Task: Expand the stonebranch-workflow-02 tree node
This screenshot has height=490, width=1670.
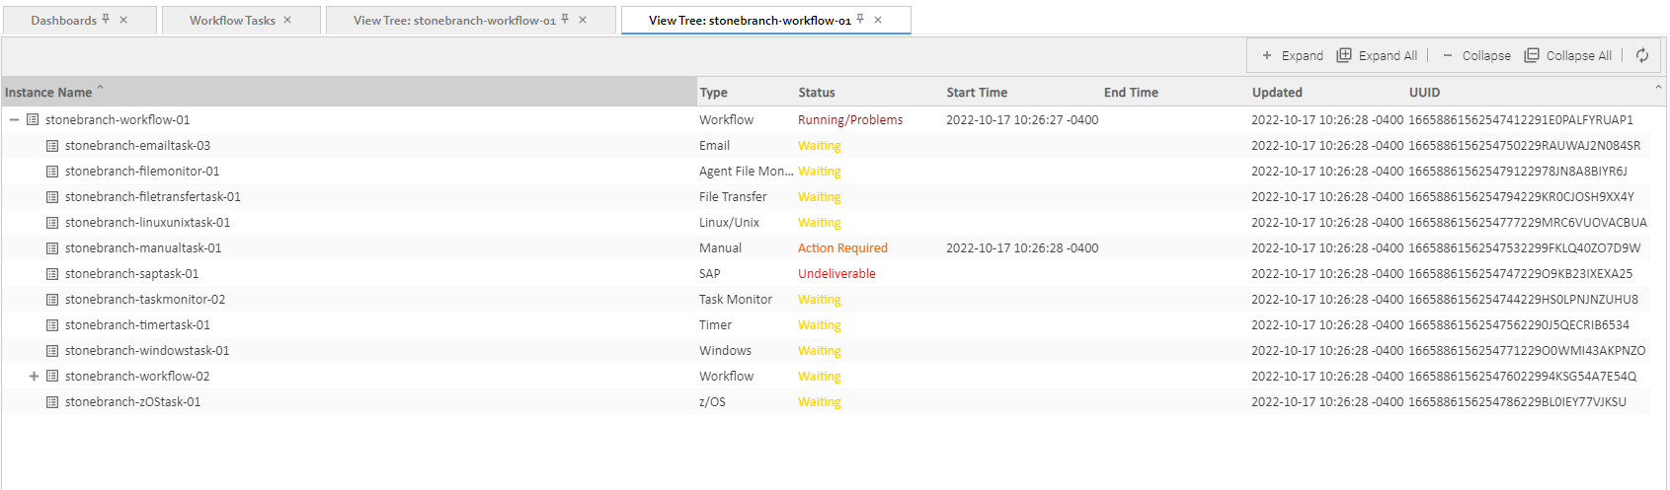Action: tap(34, 377)
